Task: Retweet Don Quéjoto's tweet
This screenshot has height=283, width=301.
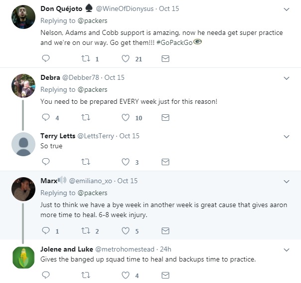Action: pyautogui.click(x=85, y=59)
